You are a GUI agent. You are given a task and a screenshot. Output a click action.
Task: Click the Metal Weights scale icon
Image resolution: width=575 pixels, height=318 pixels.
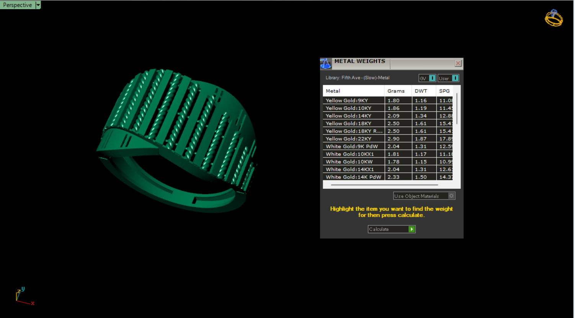(x=325, y=63)
